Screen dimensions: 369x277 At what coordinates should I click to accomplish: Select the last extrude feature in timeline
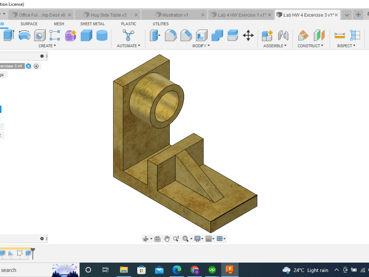(x=28, y=253)
